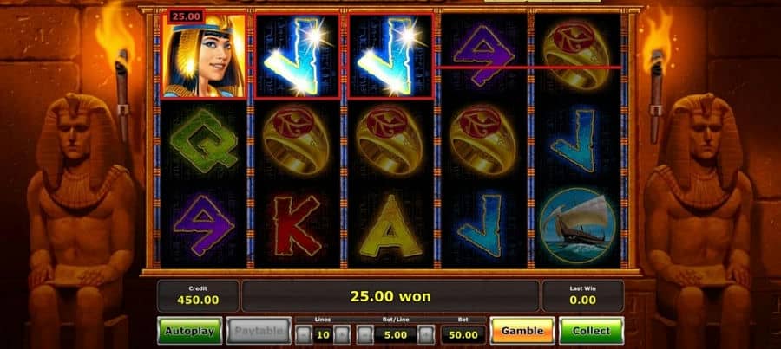
Task: Start Autoplay
Action: [190, 331]
